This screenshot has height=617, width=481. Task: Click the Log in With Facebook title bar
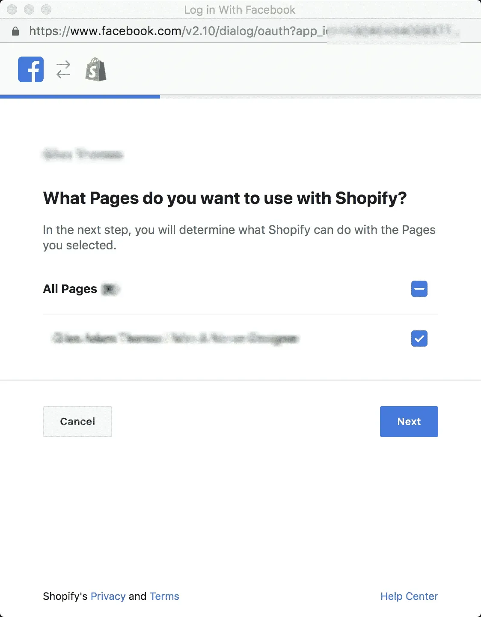coord(240,9)
